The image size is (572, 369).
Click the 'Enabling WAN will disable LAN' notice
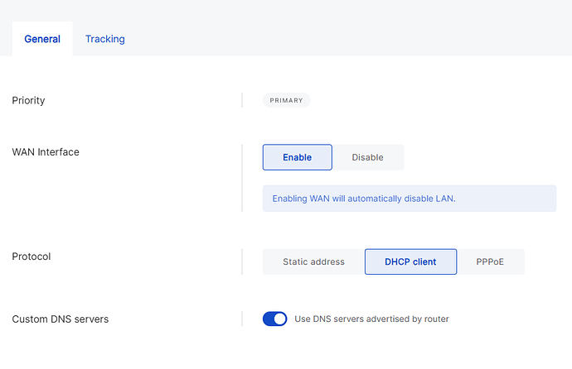tap(409, 199)
